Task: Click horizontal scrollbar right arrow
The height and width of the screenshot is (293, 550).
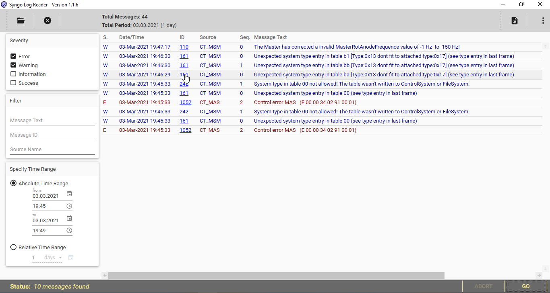Action: [539, 275]
